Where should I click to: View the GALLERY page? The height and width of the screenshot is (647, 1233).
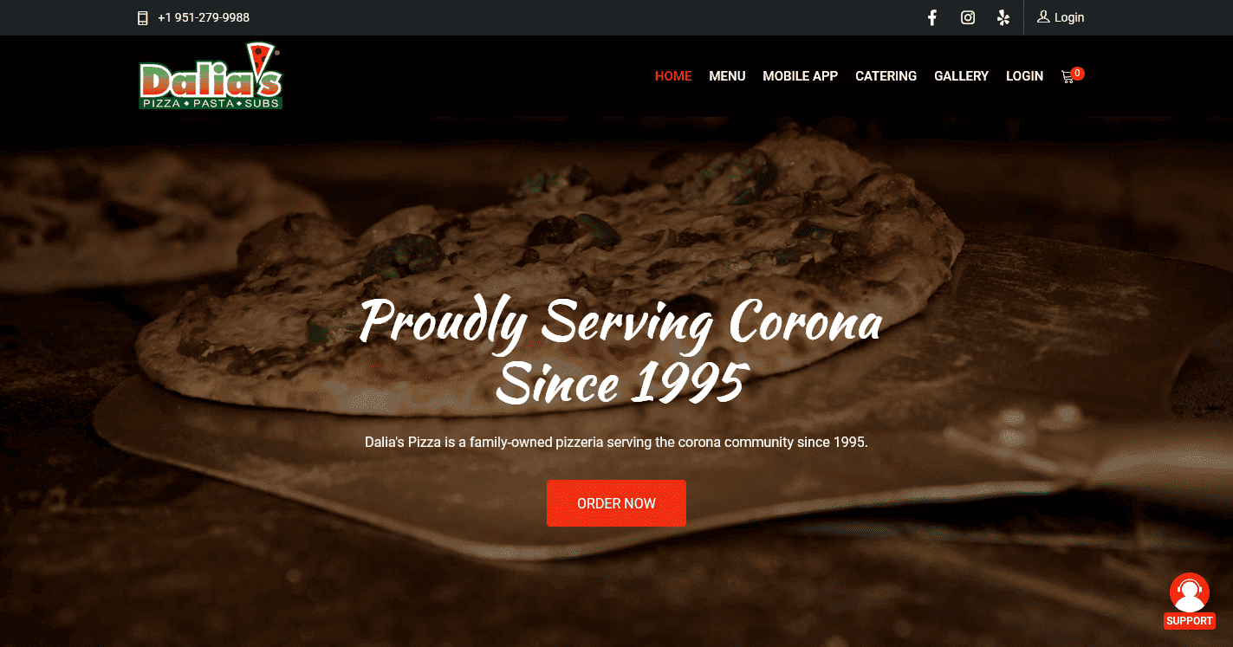click(x=961, y=76)
